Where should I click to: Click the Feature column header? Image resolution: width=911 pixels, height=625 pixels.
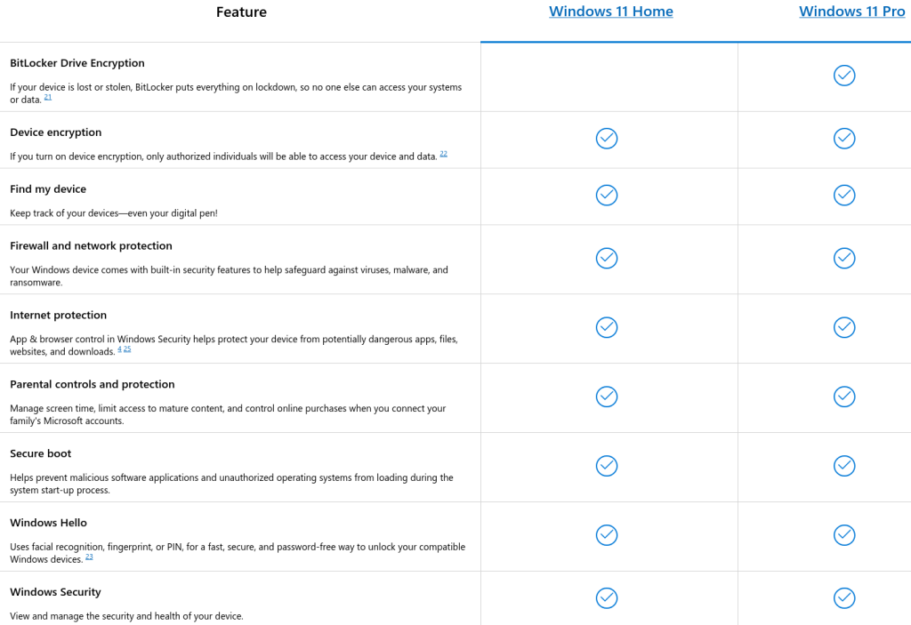241,12
